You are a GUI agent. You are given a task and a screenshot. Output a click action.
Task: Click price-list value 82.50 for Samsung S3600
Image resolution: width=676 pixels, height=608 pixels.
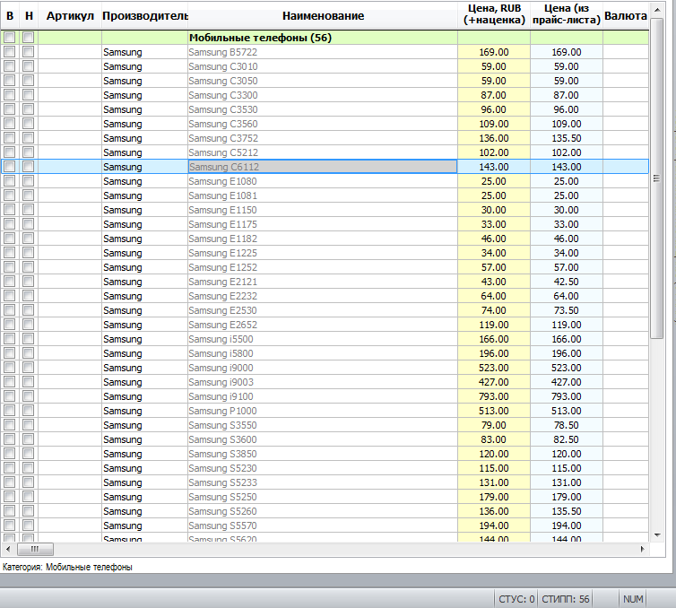tap(567, 439)
